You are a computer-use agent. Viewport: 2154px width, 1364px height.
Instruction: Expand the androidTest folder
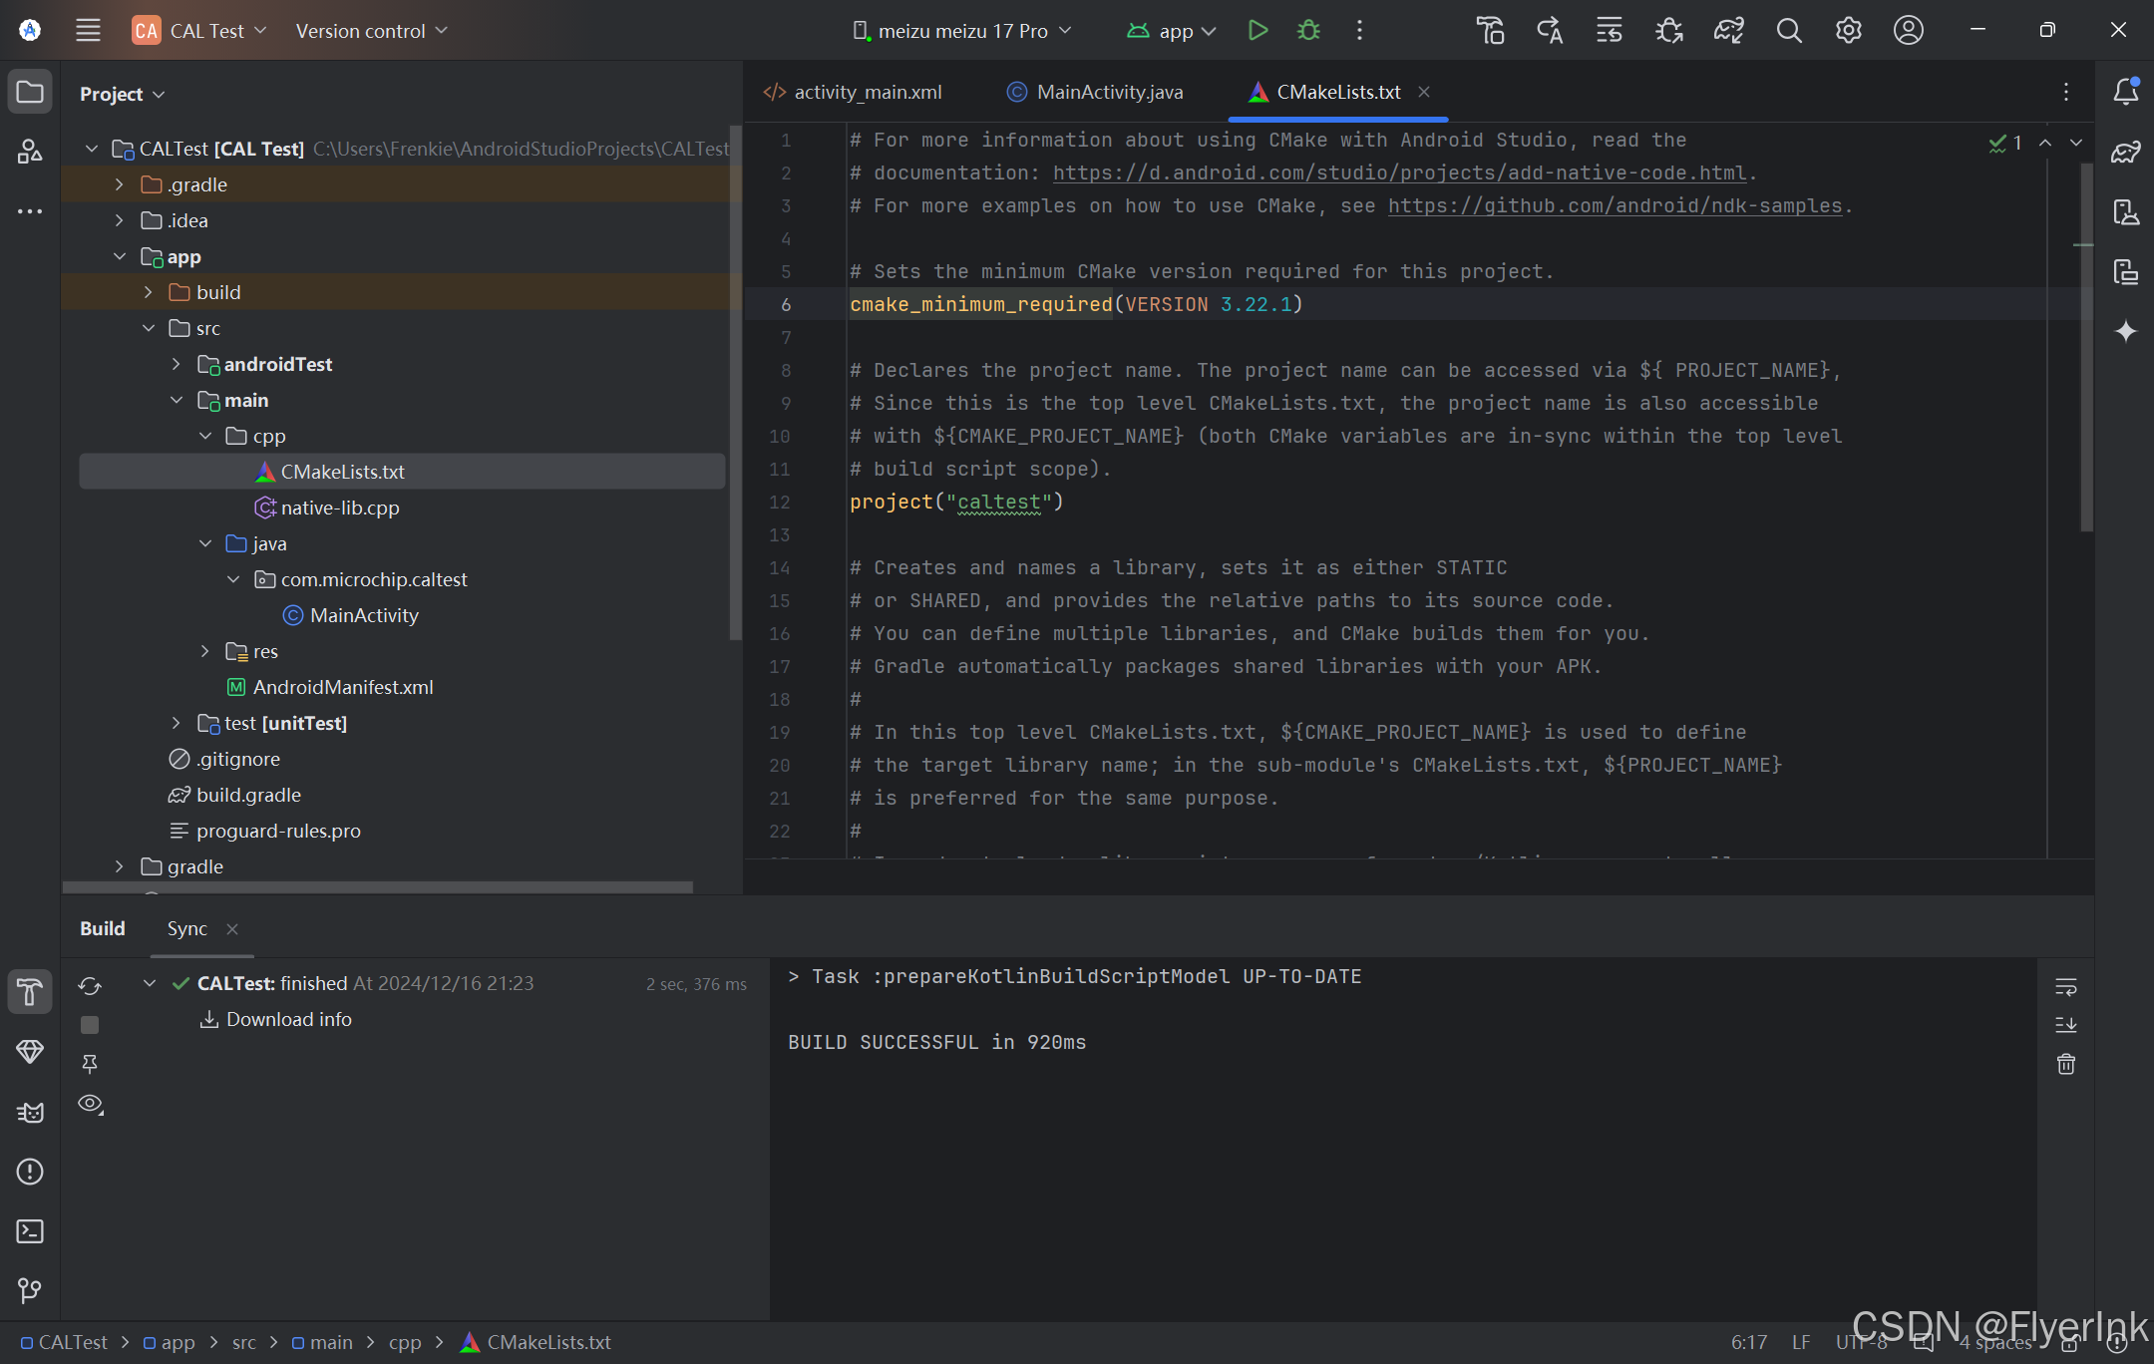(x=176, y=364)
